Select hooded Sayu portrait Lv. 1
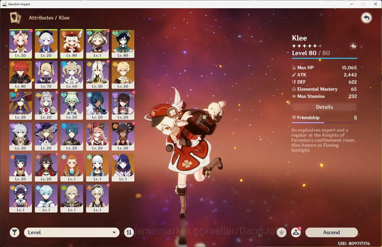Screen dimensions: 382x247 click(97, 44)
